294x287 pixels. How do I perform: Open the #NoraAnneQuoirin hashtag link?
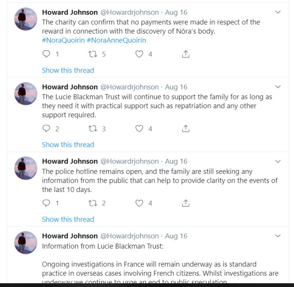[x=116, y=40]
